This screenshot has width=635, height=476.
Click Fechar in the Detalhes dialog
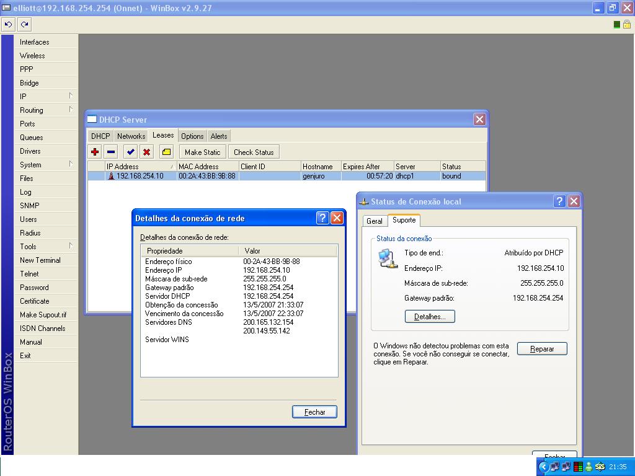coord(314,412)
